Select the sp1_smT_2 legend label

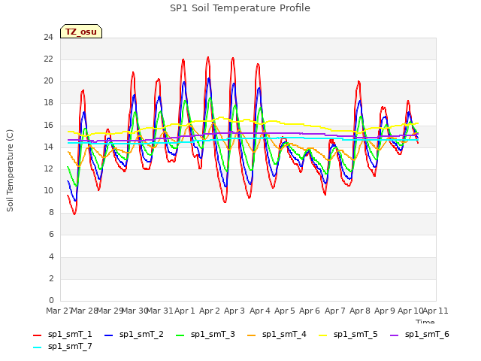pos(141,334)
